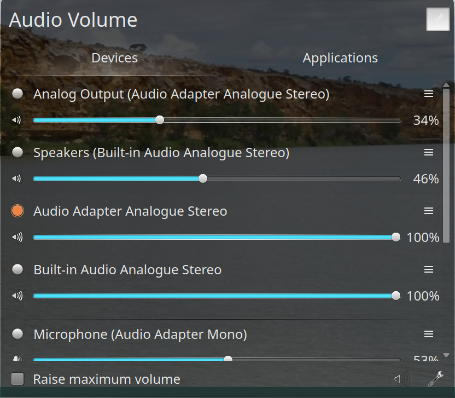Mute the Speakers built-in audio device
This screenshot has width=455, height=398.
point(16,178)
